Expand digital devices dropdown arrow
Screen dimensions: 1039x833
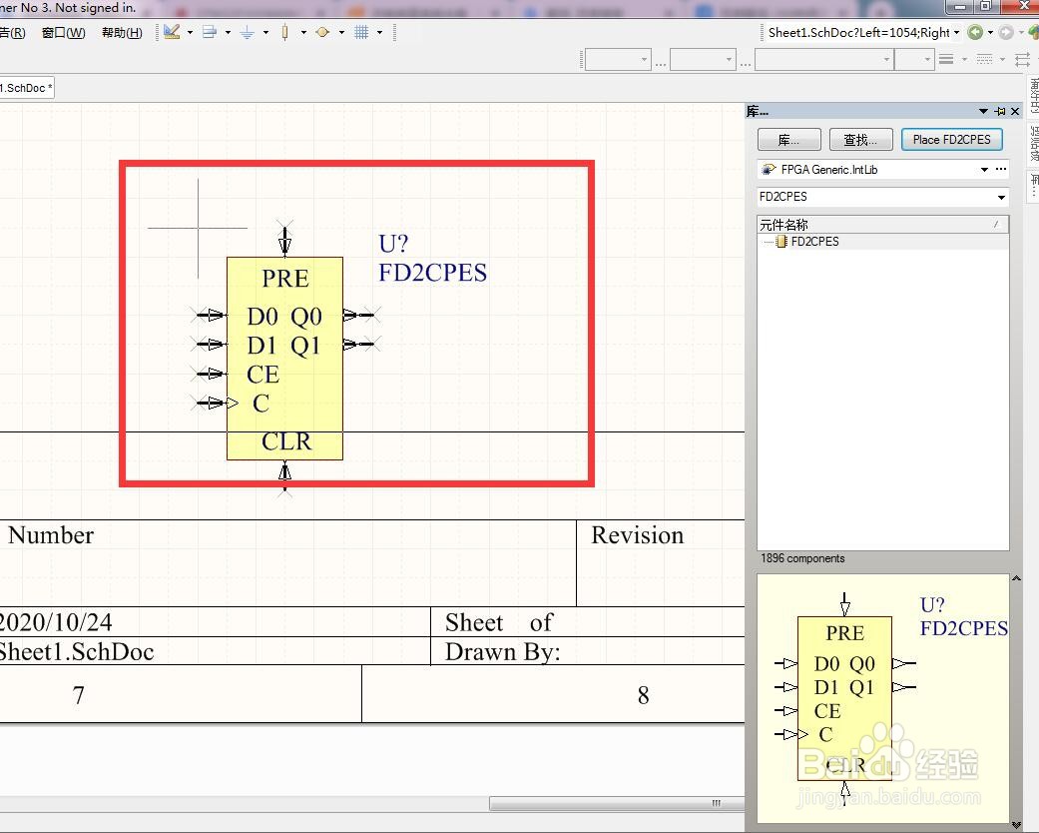(303, 32)
